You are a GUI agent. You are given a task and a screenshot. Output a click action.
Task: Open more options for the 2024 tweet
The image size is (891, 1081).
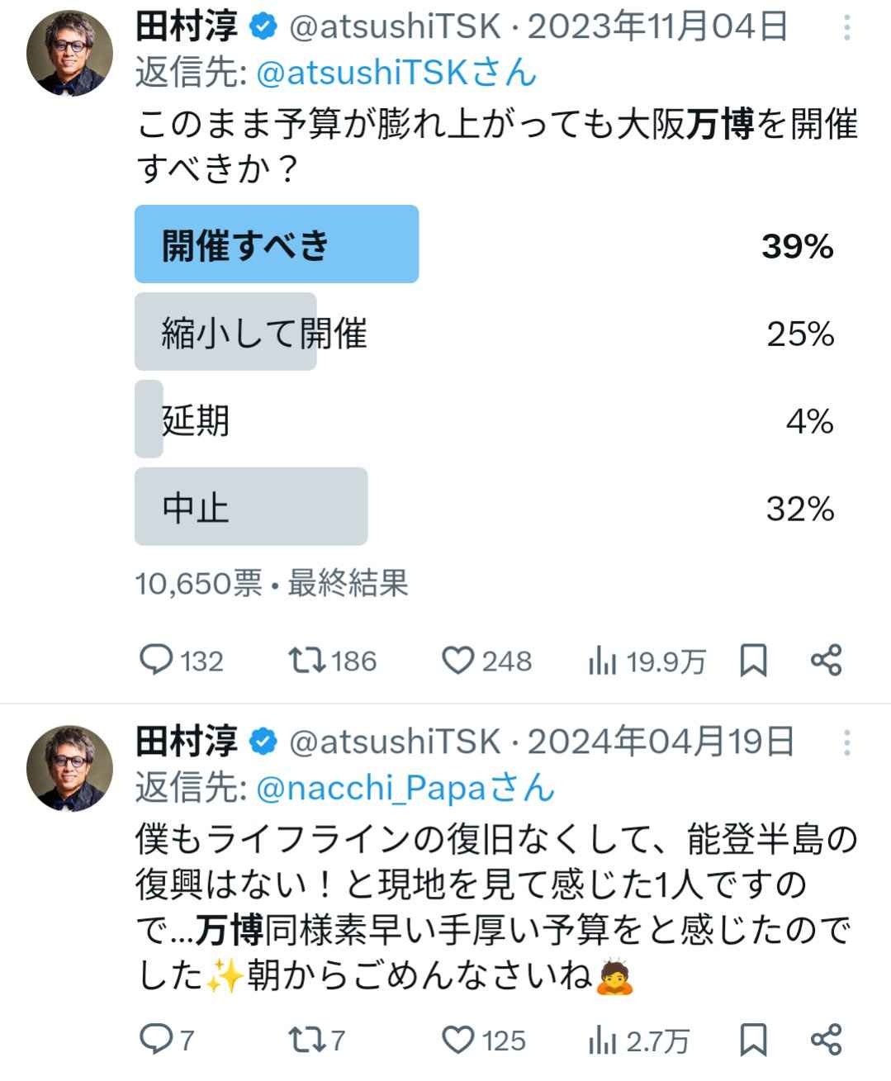847,742
